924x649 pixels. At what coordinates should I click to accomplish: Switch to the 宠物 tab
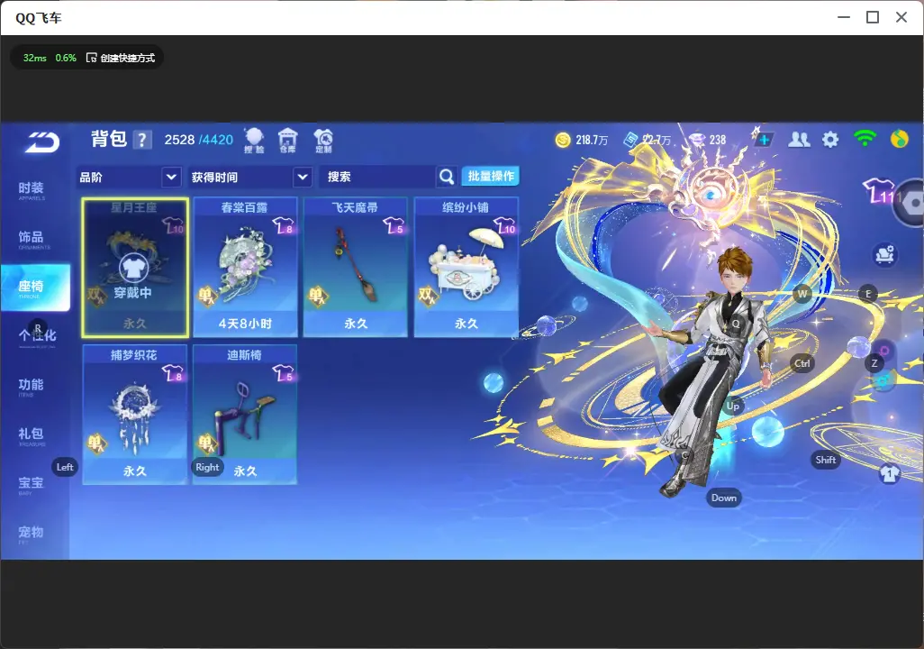click(32, 534)
